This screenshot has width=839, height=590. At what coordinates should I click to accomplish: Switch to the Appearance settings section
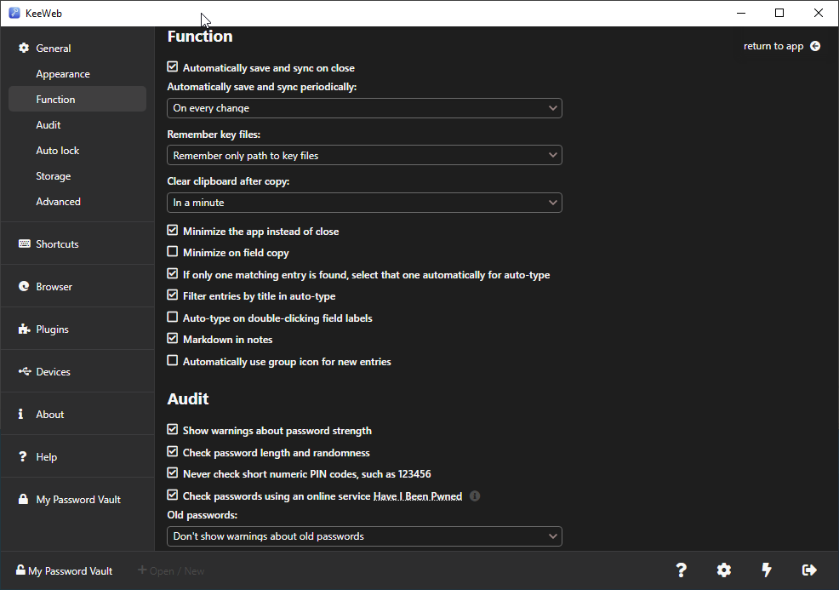(62, 73)
